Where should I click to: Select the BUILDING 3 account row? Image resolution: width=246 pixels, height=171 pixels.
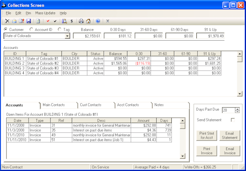coord(112,68)
